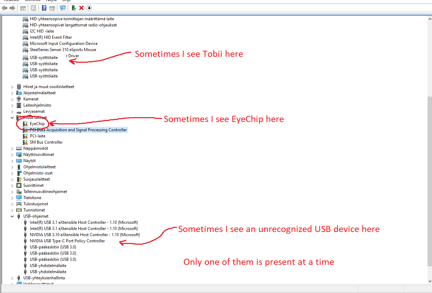Click the Back arrow in the toolbar
The height and width of the screenshot is (293, 432).
4,8
